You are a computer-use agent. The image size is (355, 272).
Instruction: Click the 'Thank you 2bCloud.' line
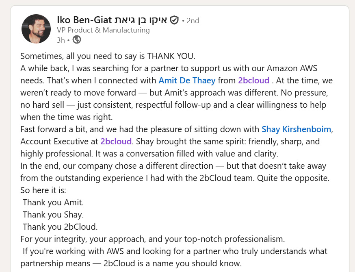tap(60, 227)
